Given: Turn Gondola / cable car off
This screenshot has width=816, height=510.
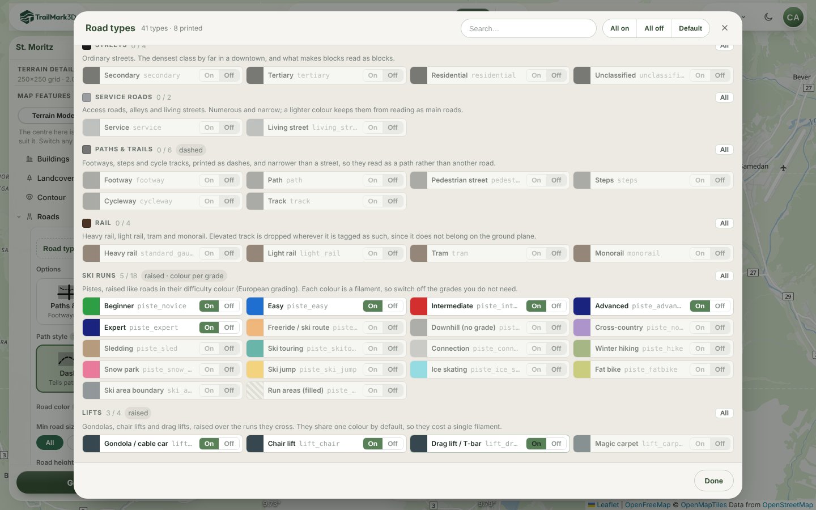Looking at the screenshot, I should pos(229,444).
